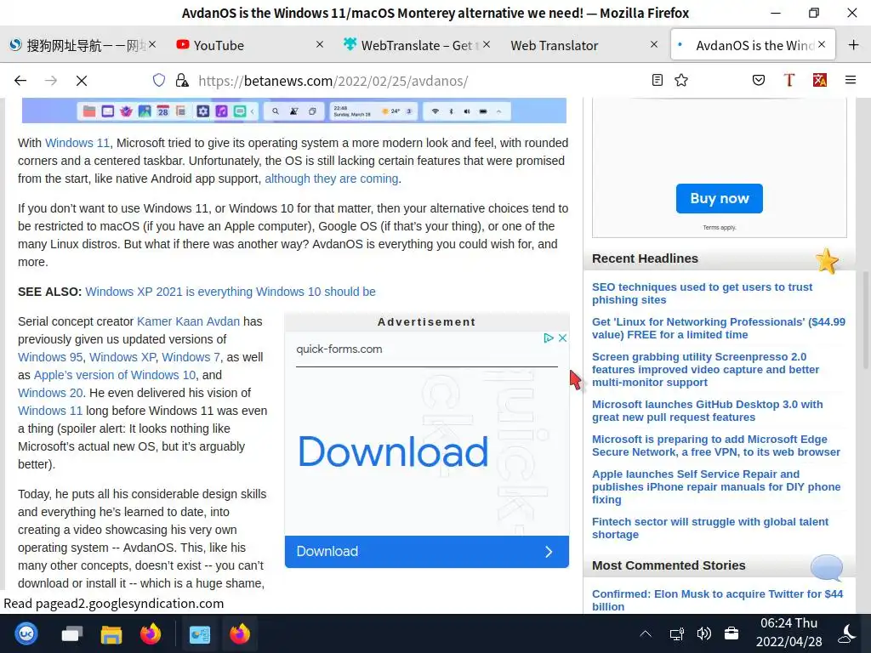This screenshot has width=871, height=653.
Task: Follow the 'although they are coming' link
Action: [x=331, y=179]
